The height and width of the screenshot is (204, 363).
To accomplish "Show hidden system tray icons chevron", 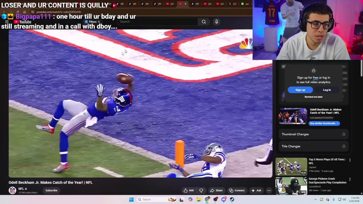I will pyautogui.click(x=315, y=199).
